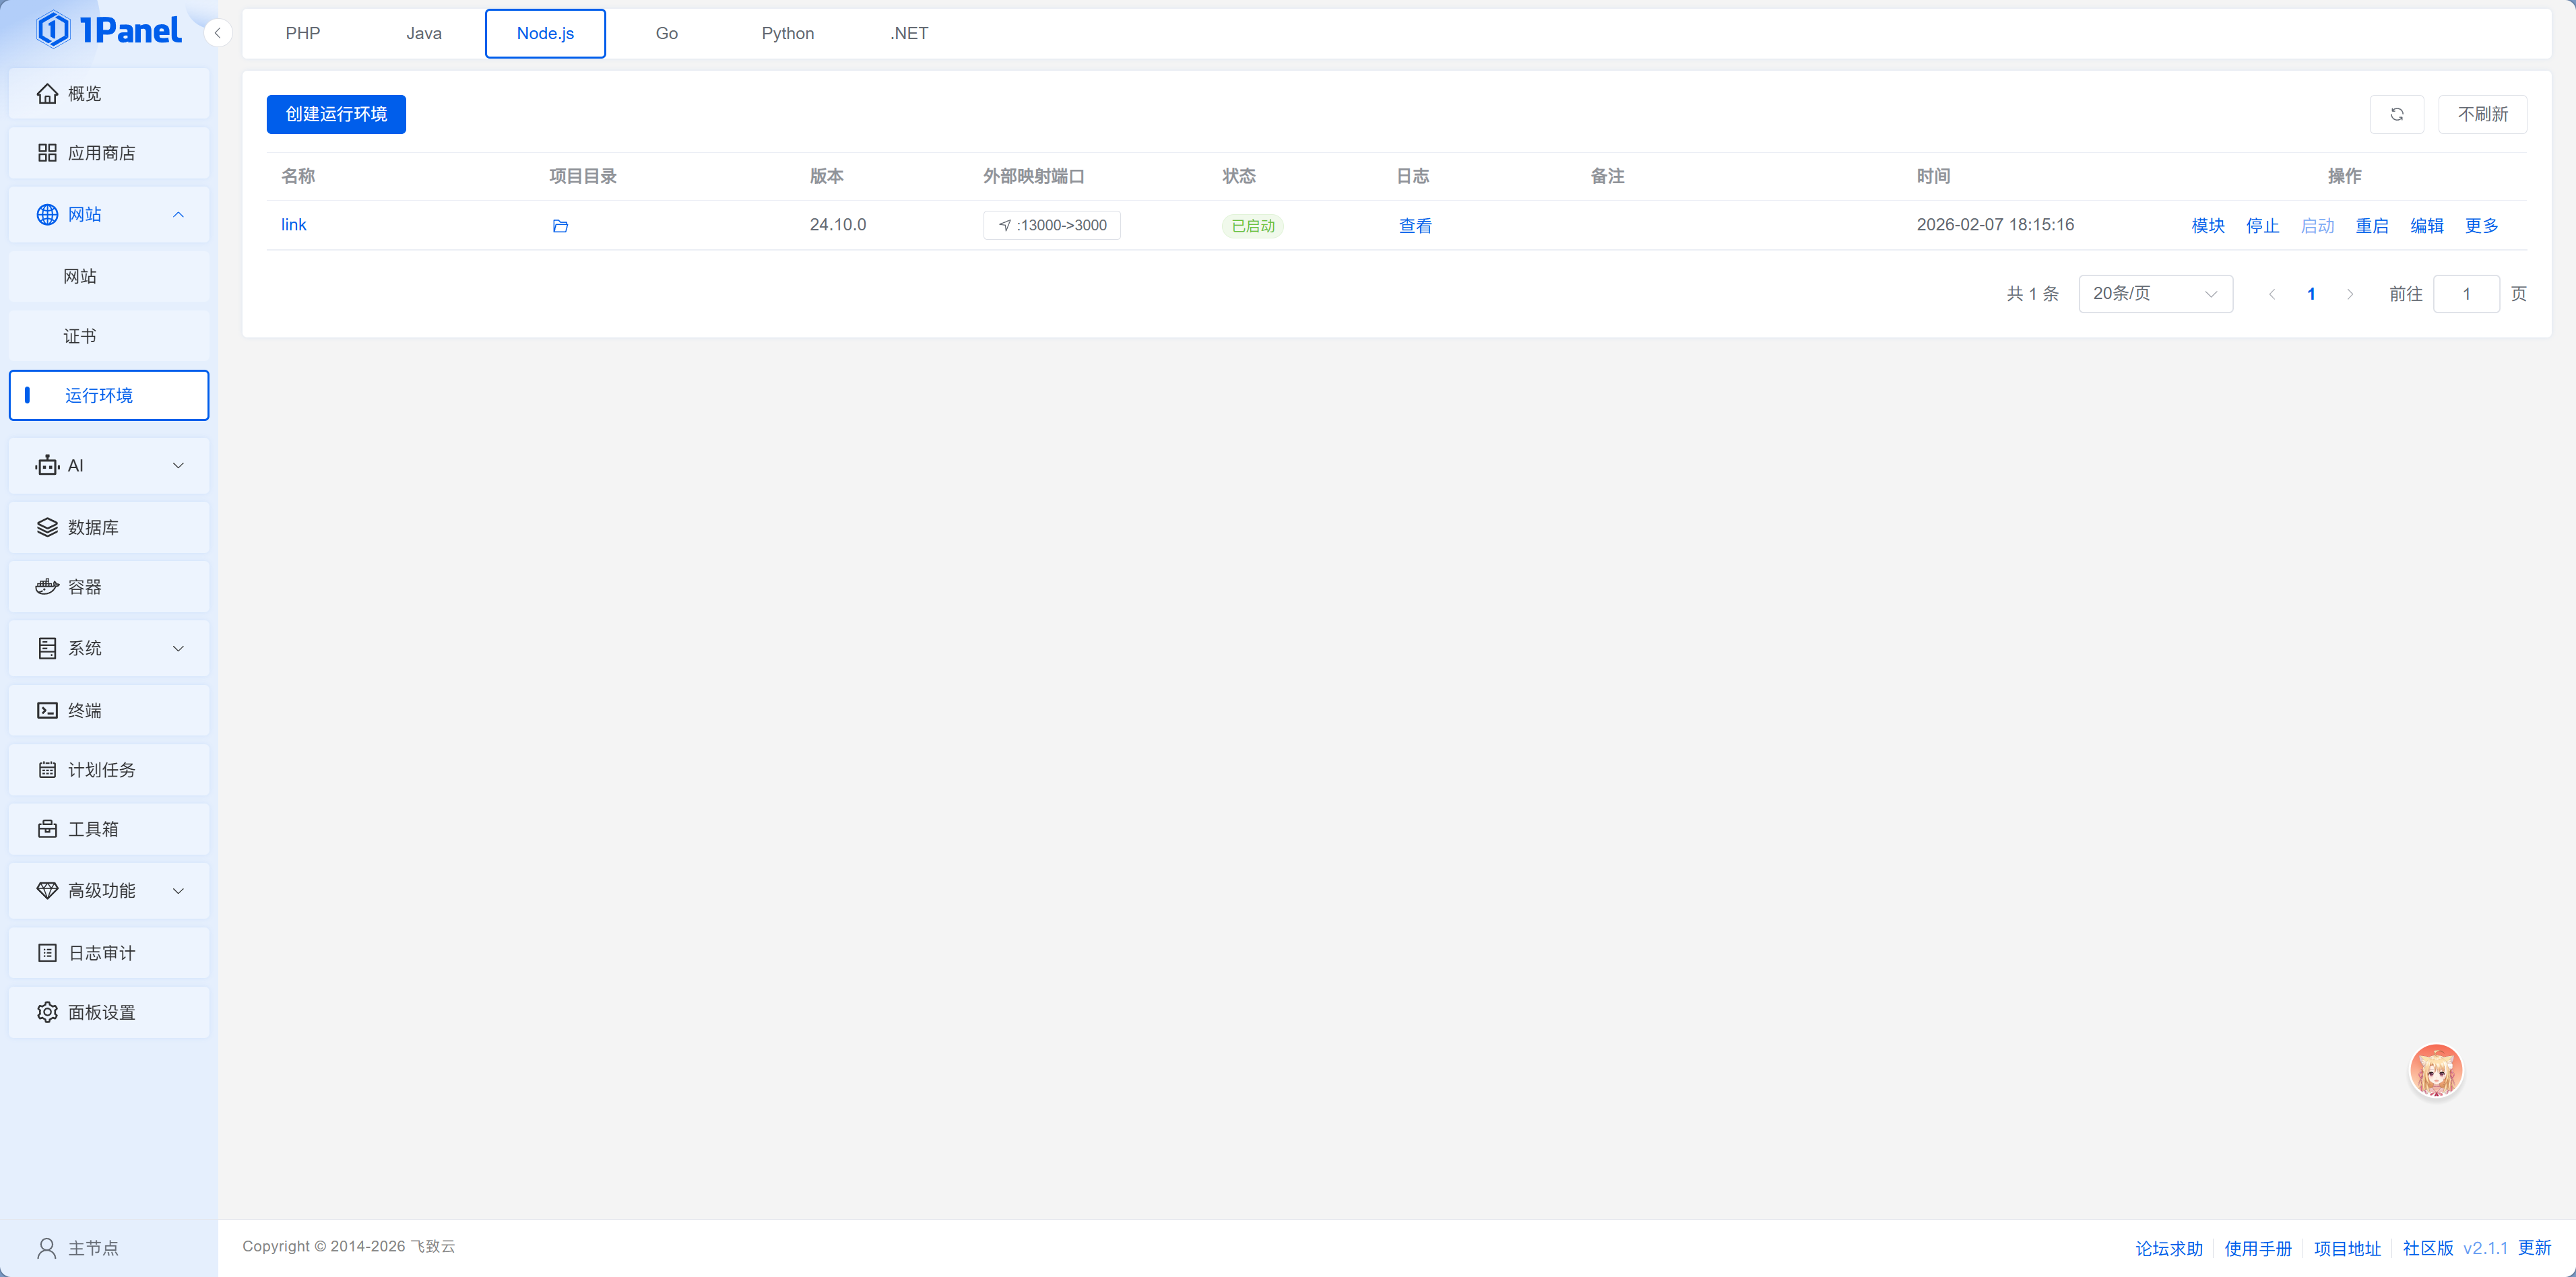Switch to the Python tab
2576x1277 pixels.
787,33
